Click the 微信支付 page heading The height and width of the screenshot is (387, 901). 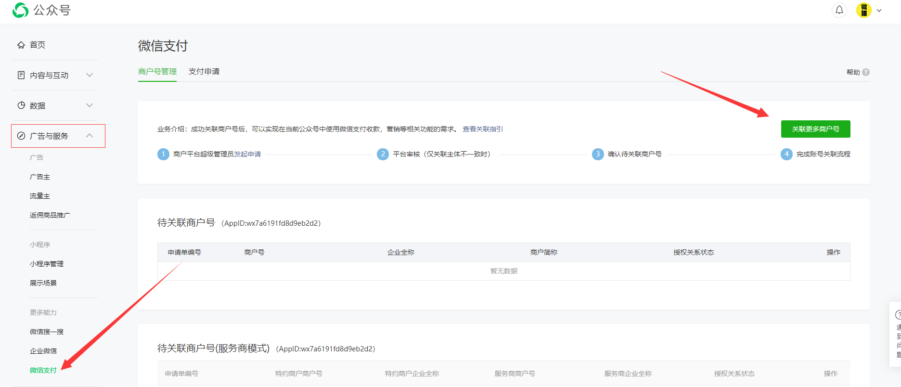coord(163,46)
